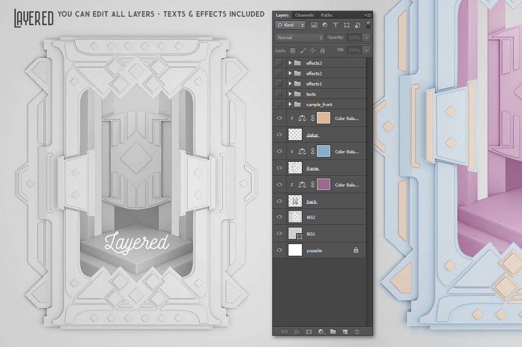Switch to the Channels tab

click(x=304, y=15)
